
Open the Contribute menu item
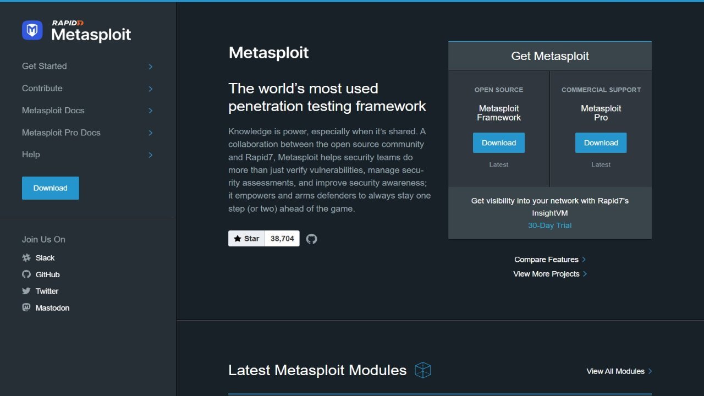coord(42,88)
